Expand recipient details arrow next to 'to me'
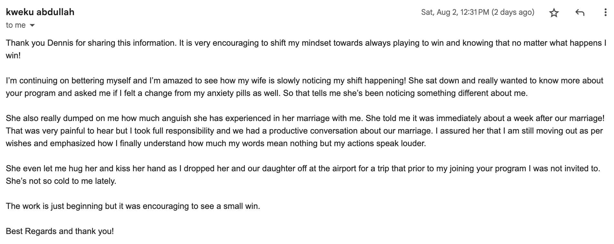Image resolution: width=614 pixels, height=244 pixels. pyautogui.click(x=32, y=25)
